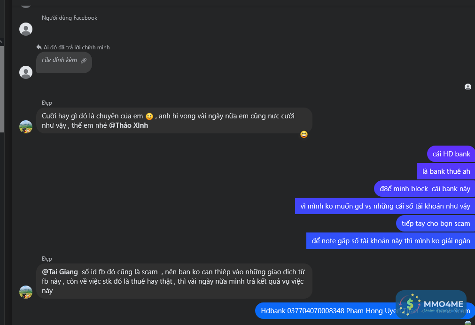
Task: Open the @Tai Giang mention link
Action: pyautogui.click(x=60, y=271)
